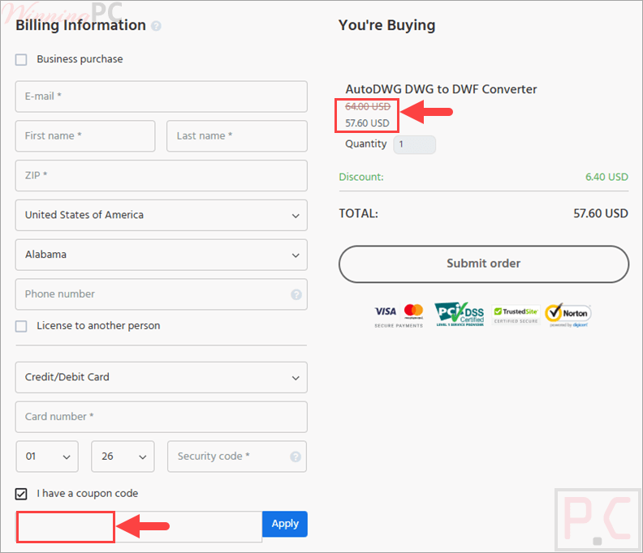Focus the coupon code input box

(x=140, y=527)
